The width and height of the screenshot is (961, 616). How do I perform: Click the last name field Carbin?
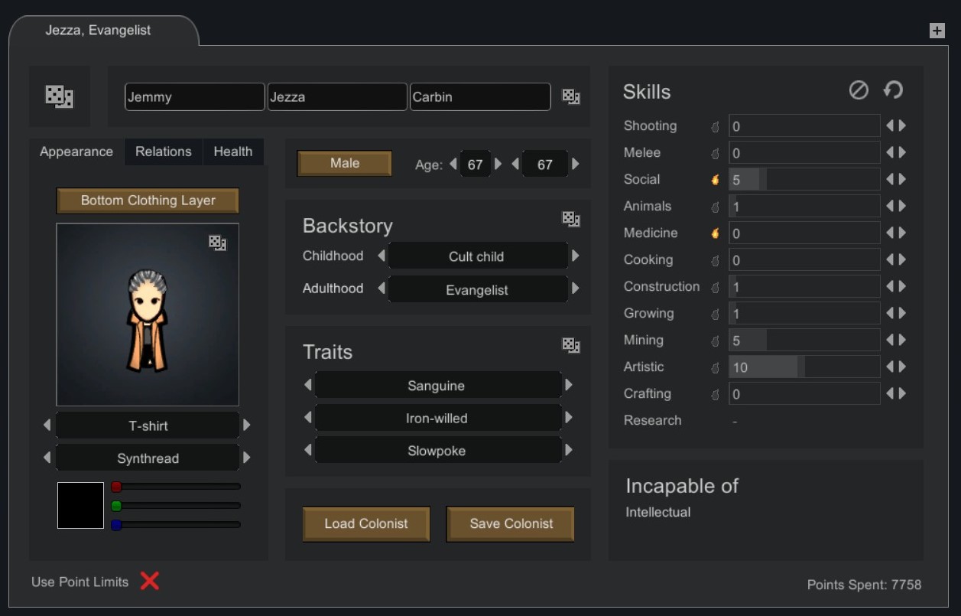[480, 97]
